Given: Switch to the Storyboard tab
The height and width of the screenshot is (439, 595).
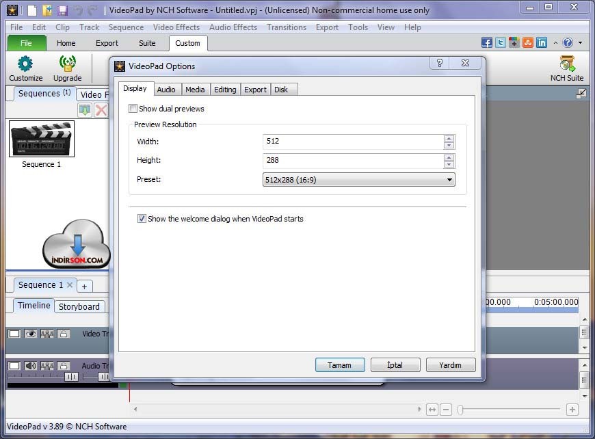Looking at the screenshot, I should [79, 306].
